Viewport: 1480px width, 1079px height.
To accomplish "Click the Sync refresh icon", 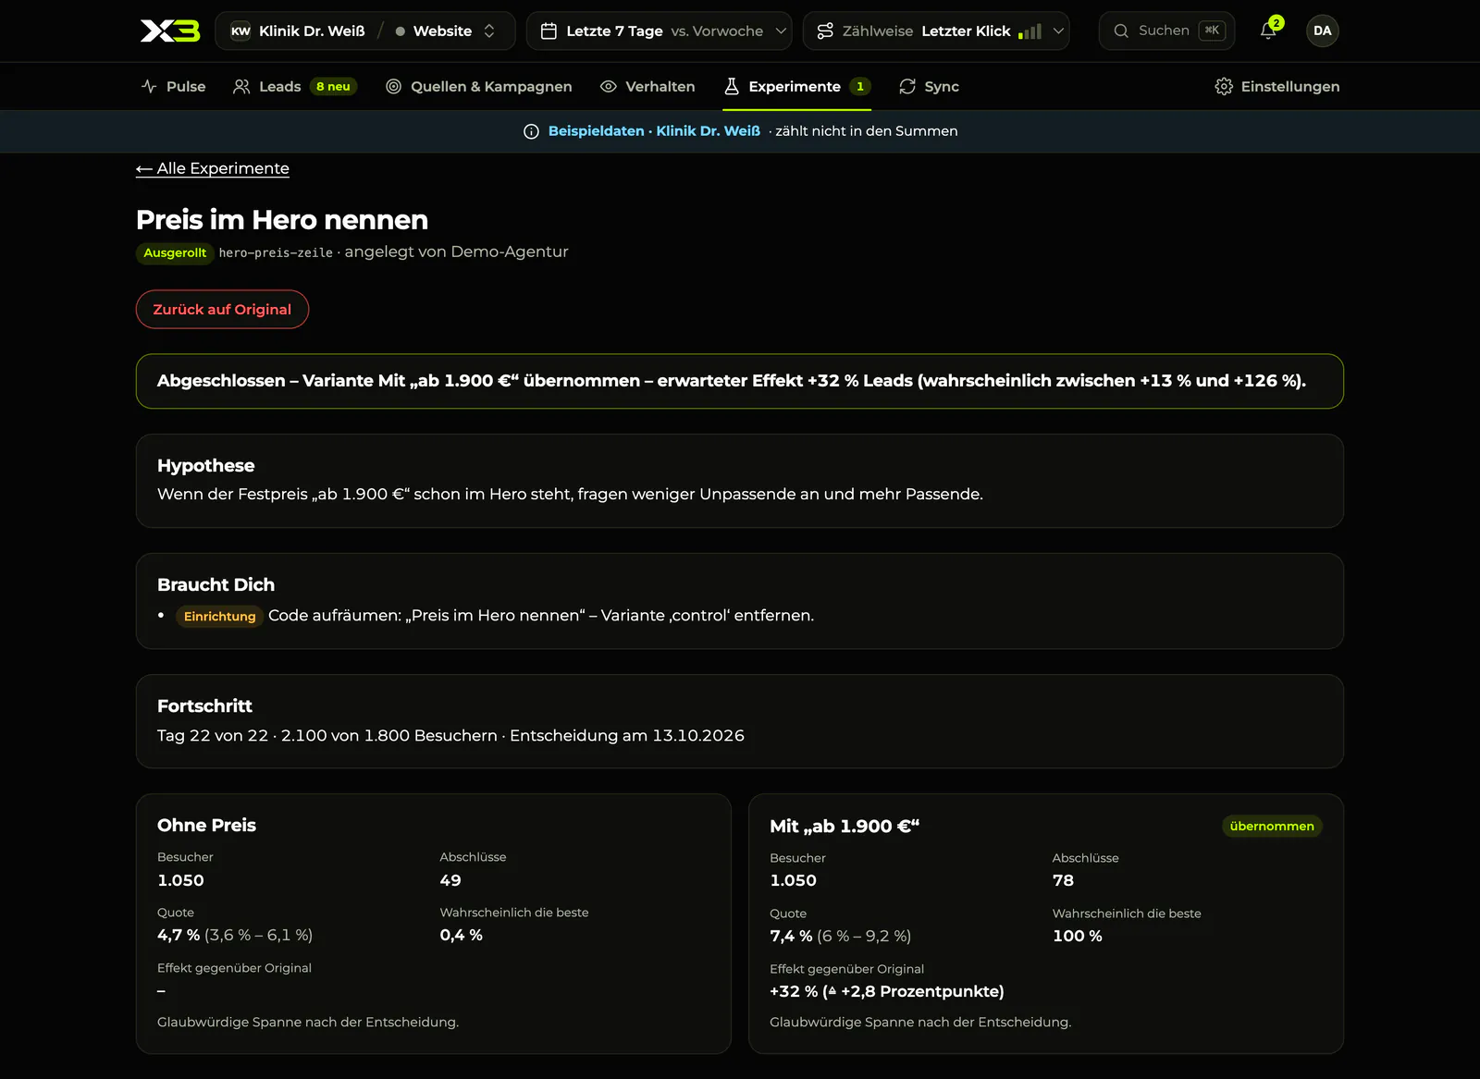I will [x=907, y=86].
